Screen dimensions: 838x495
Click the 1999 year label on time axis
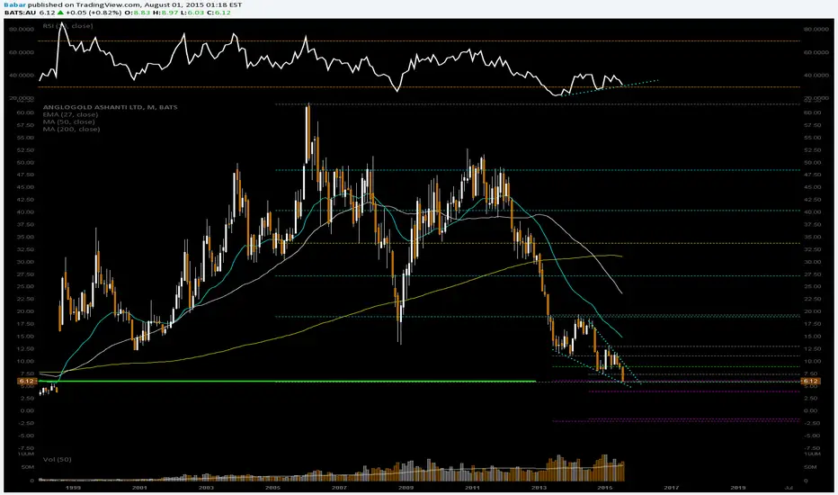73,488
